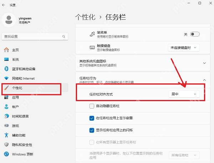This screenshot has height=163, width=214.
Task: Click the 个性化 breadcrumb link
Action: click(x=85, y=17)
